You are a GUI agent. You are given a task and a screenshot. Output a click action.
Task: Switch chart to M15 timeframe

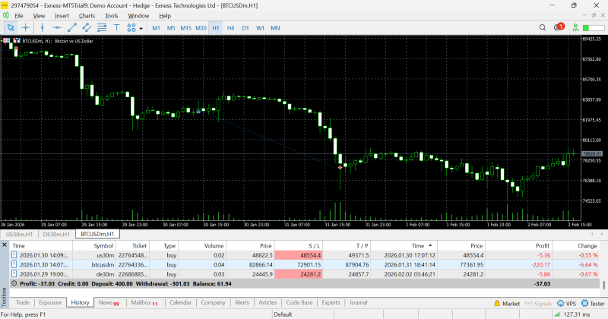[185, 28]
